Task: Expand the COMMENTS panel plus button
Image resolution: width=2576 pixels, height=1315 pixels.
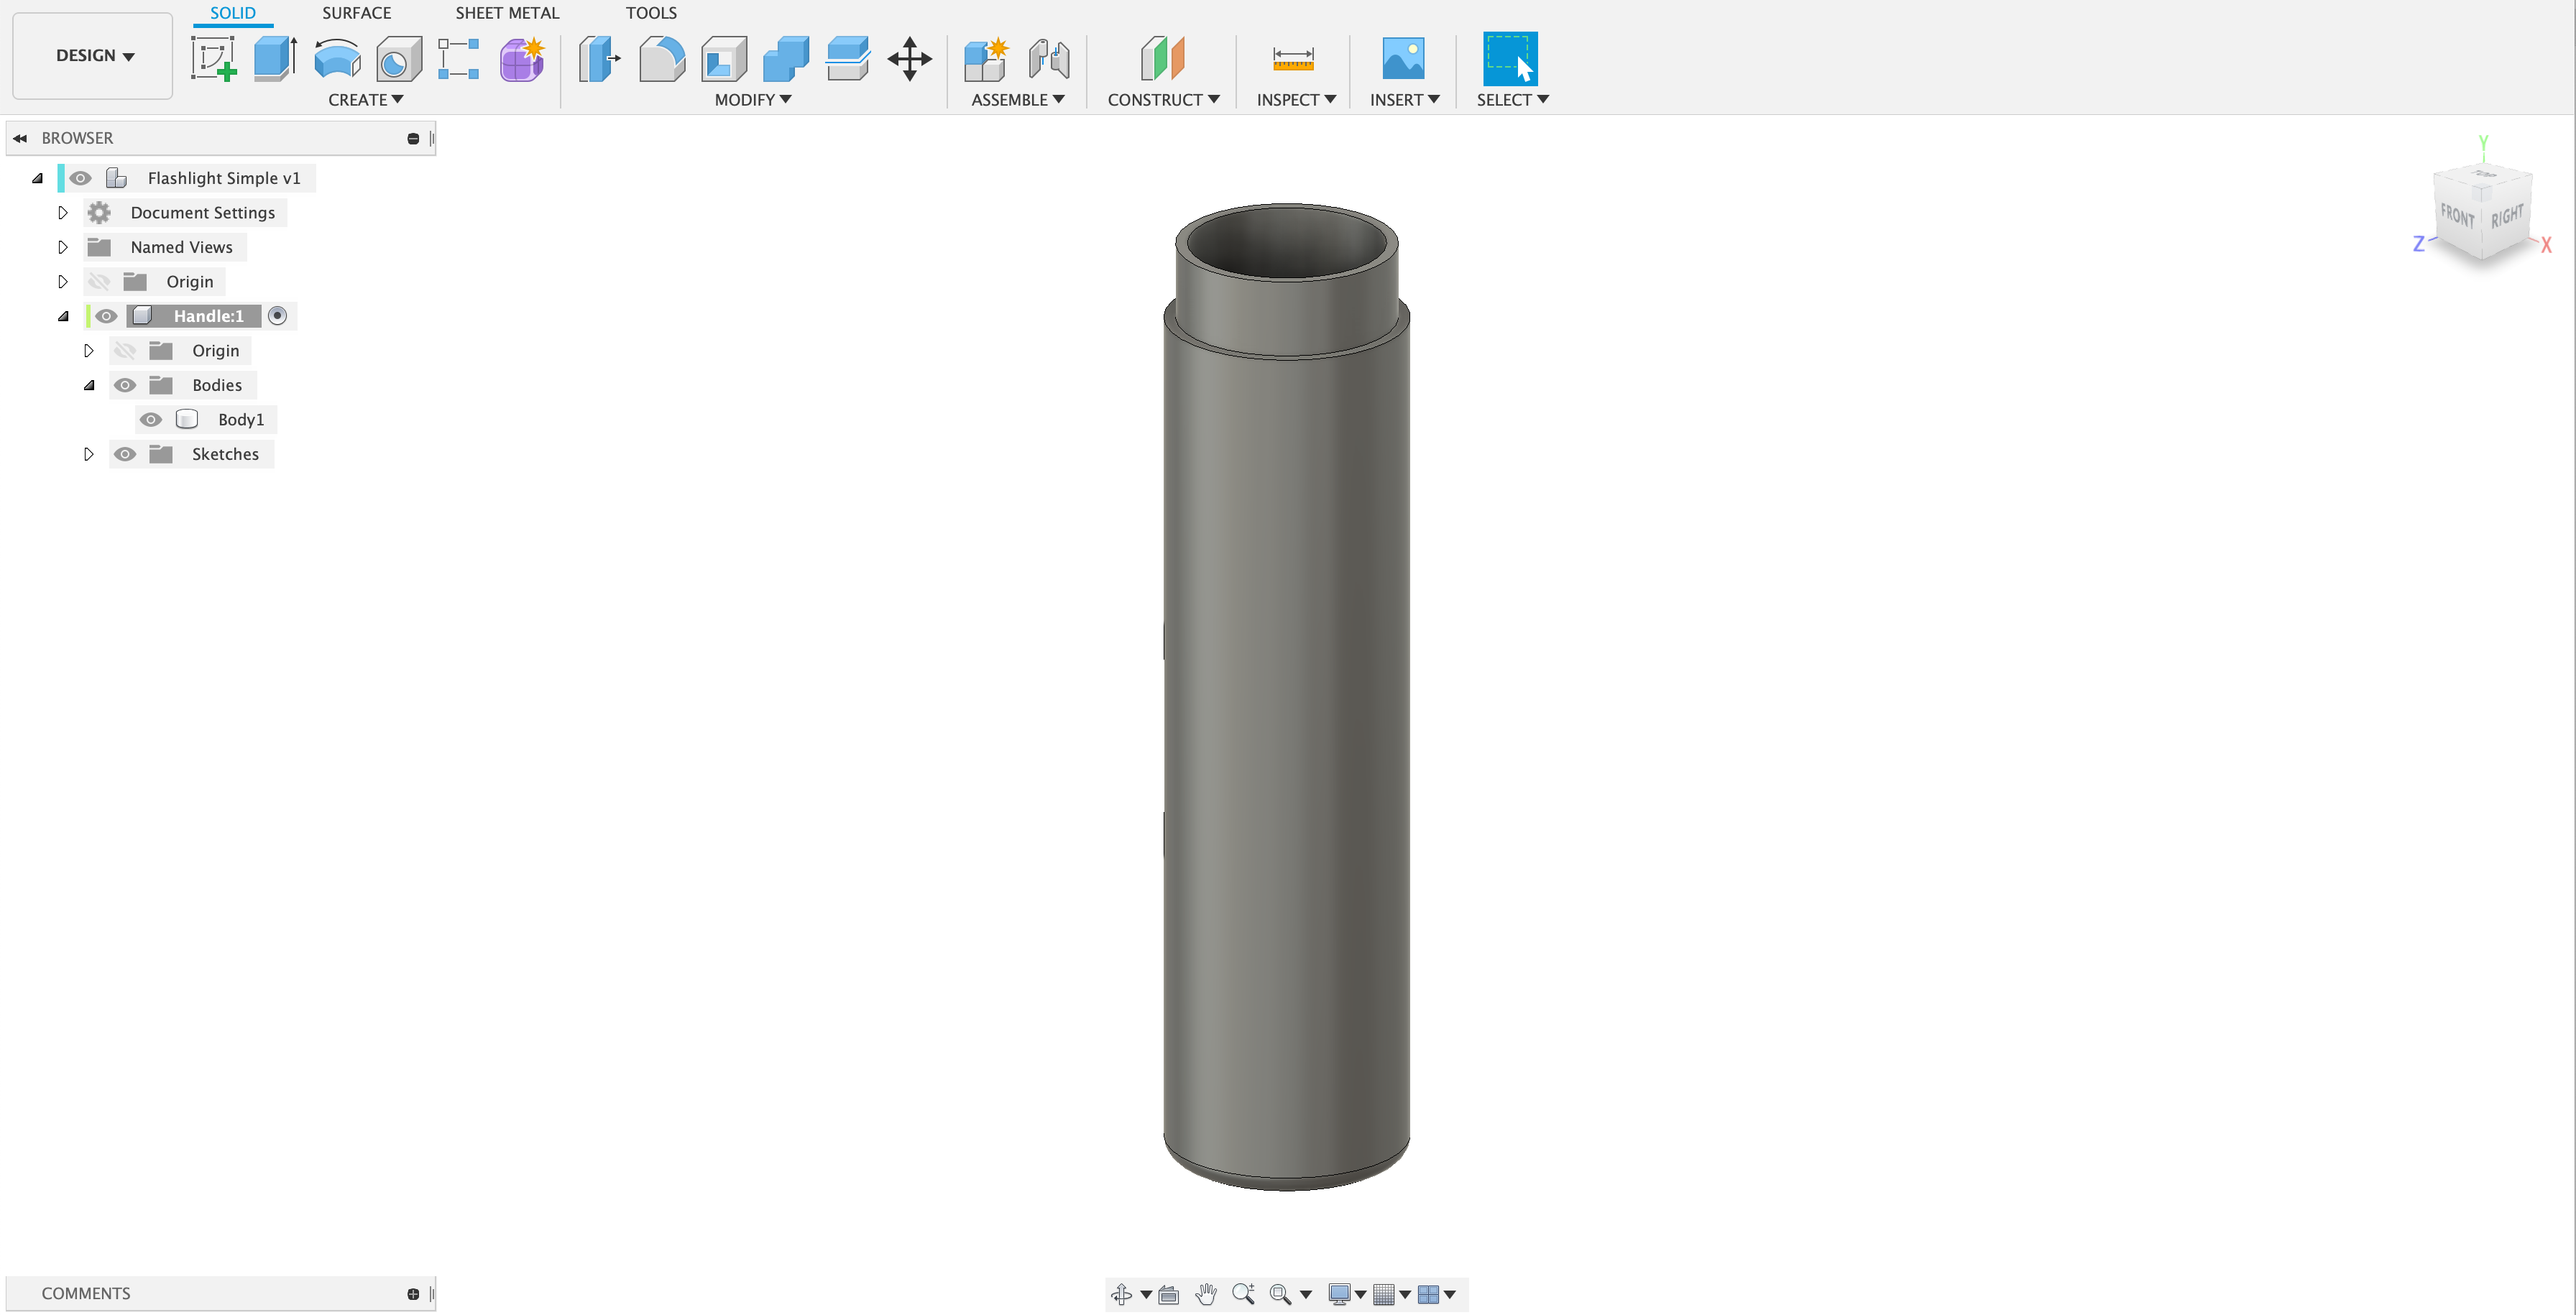Action: pos(413,1294)
